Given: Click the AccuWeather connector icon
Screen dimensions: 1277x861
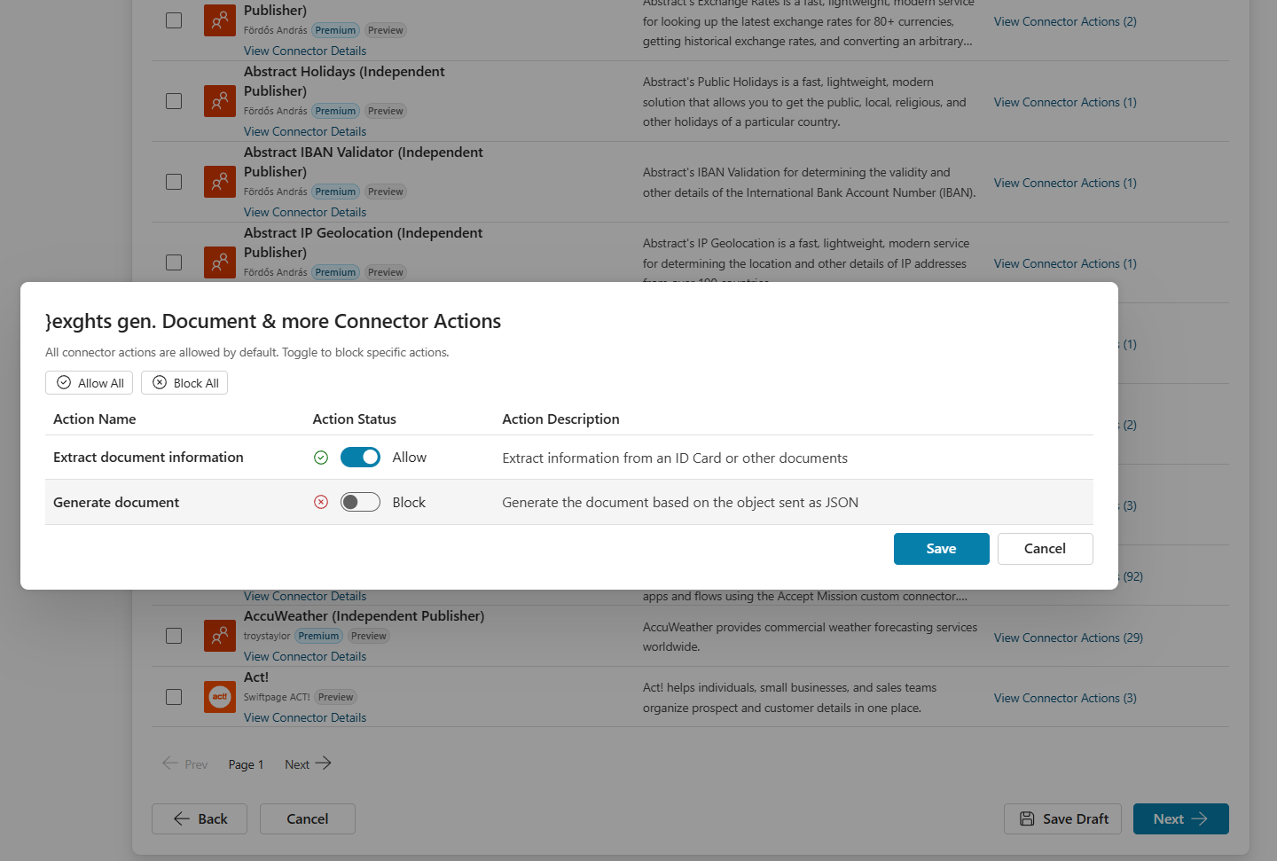Looking at the screenshot, I should point(220,636).
